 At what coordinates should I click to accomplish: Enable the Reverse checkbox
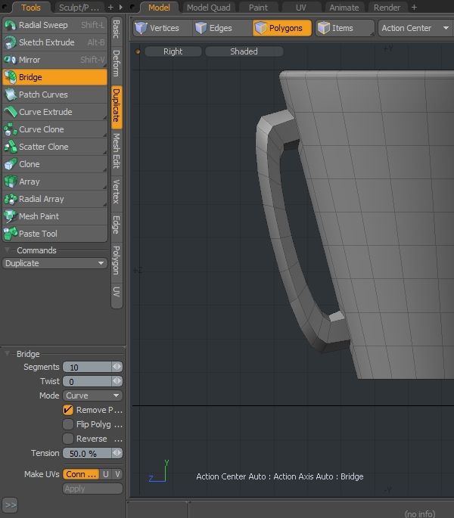click(68, 439)
